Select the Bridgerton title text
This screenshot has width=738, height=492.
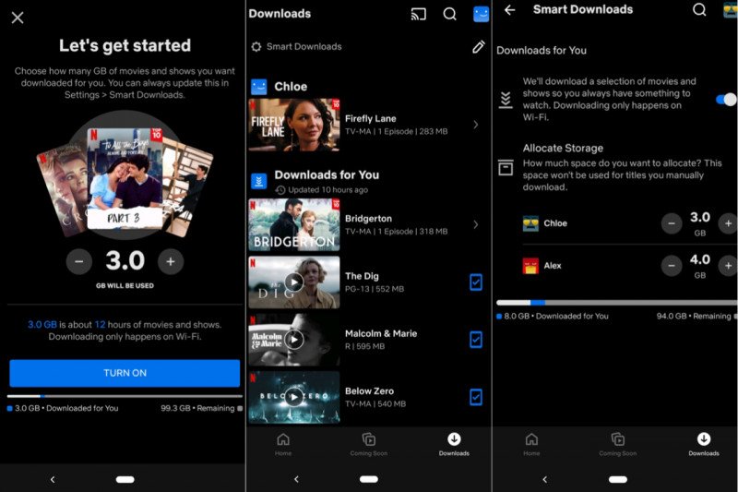pos(368,219)
